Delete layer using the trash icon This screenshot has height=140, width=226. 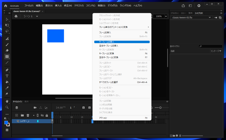pos(28,115)
